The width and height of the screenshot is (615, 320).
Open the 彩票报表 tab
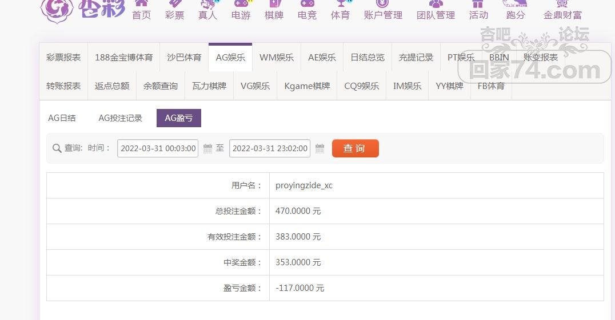coord(63,58)
